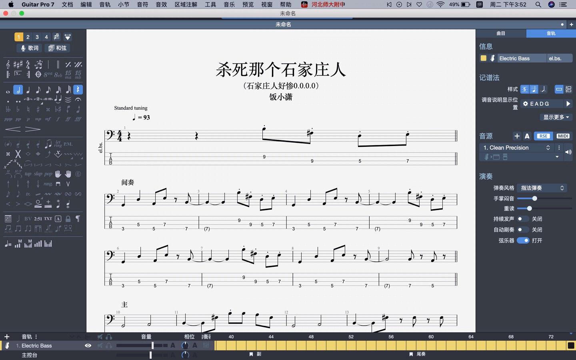This screenshot has height=360, width=576.
Task: Open the key signature (###) tool
Action: click(18, 64)
